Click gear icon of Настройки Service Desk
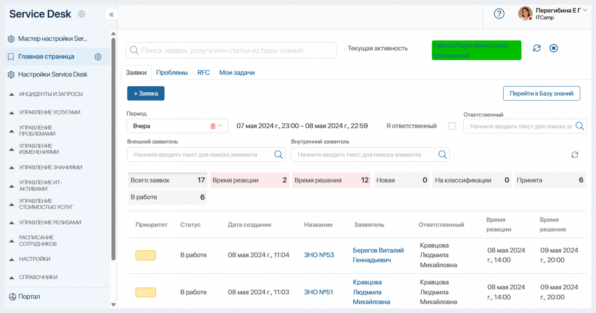 pyautogui.click(x=11, y=75)
